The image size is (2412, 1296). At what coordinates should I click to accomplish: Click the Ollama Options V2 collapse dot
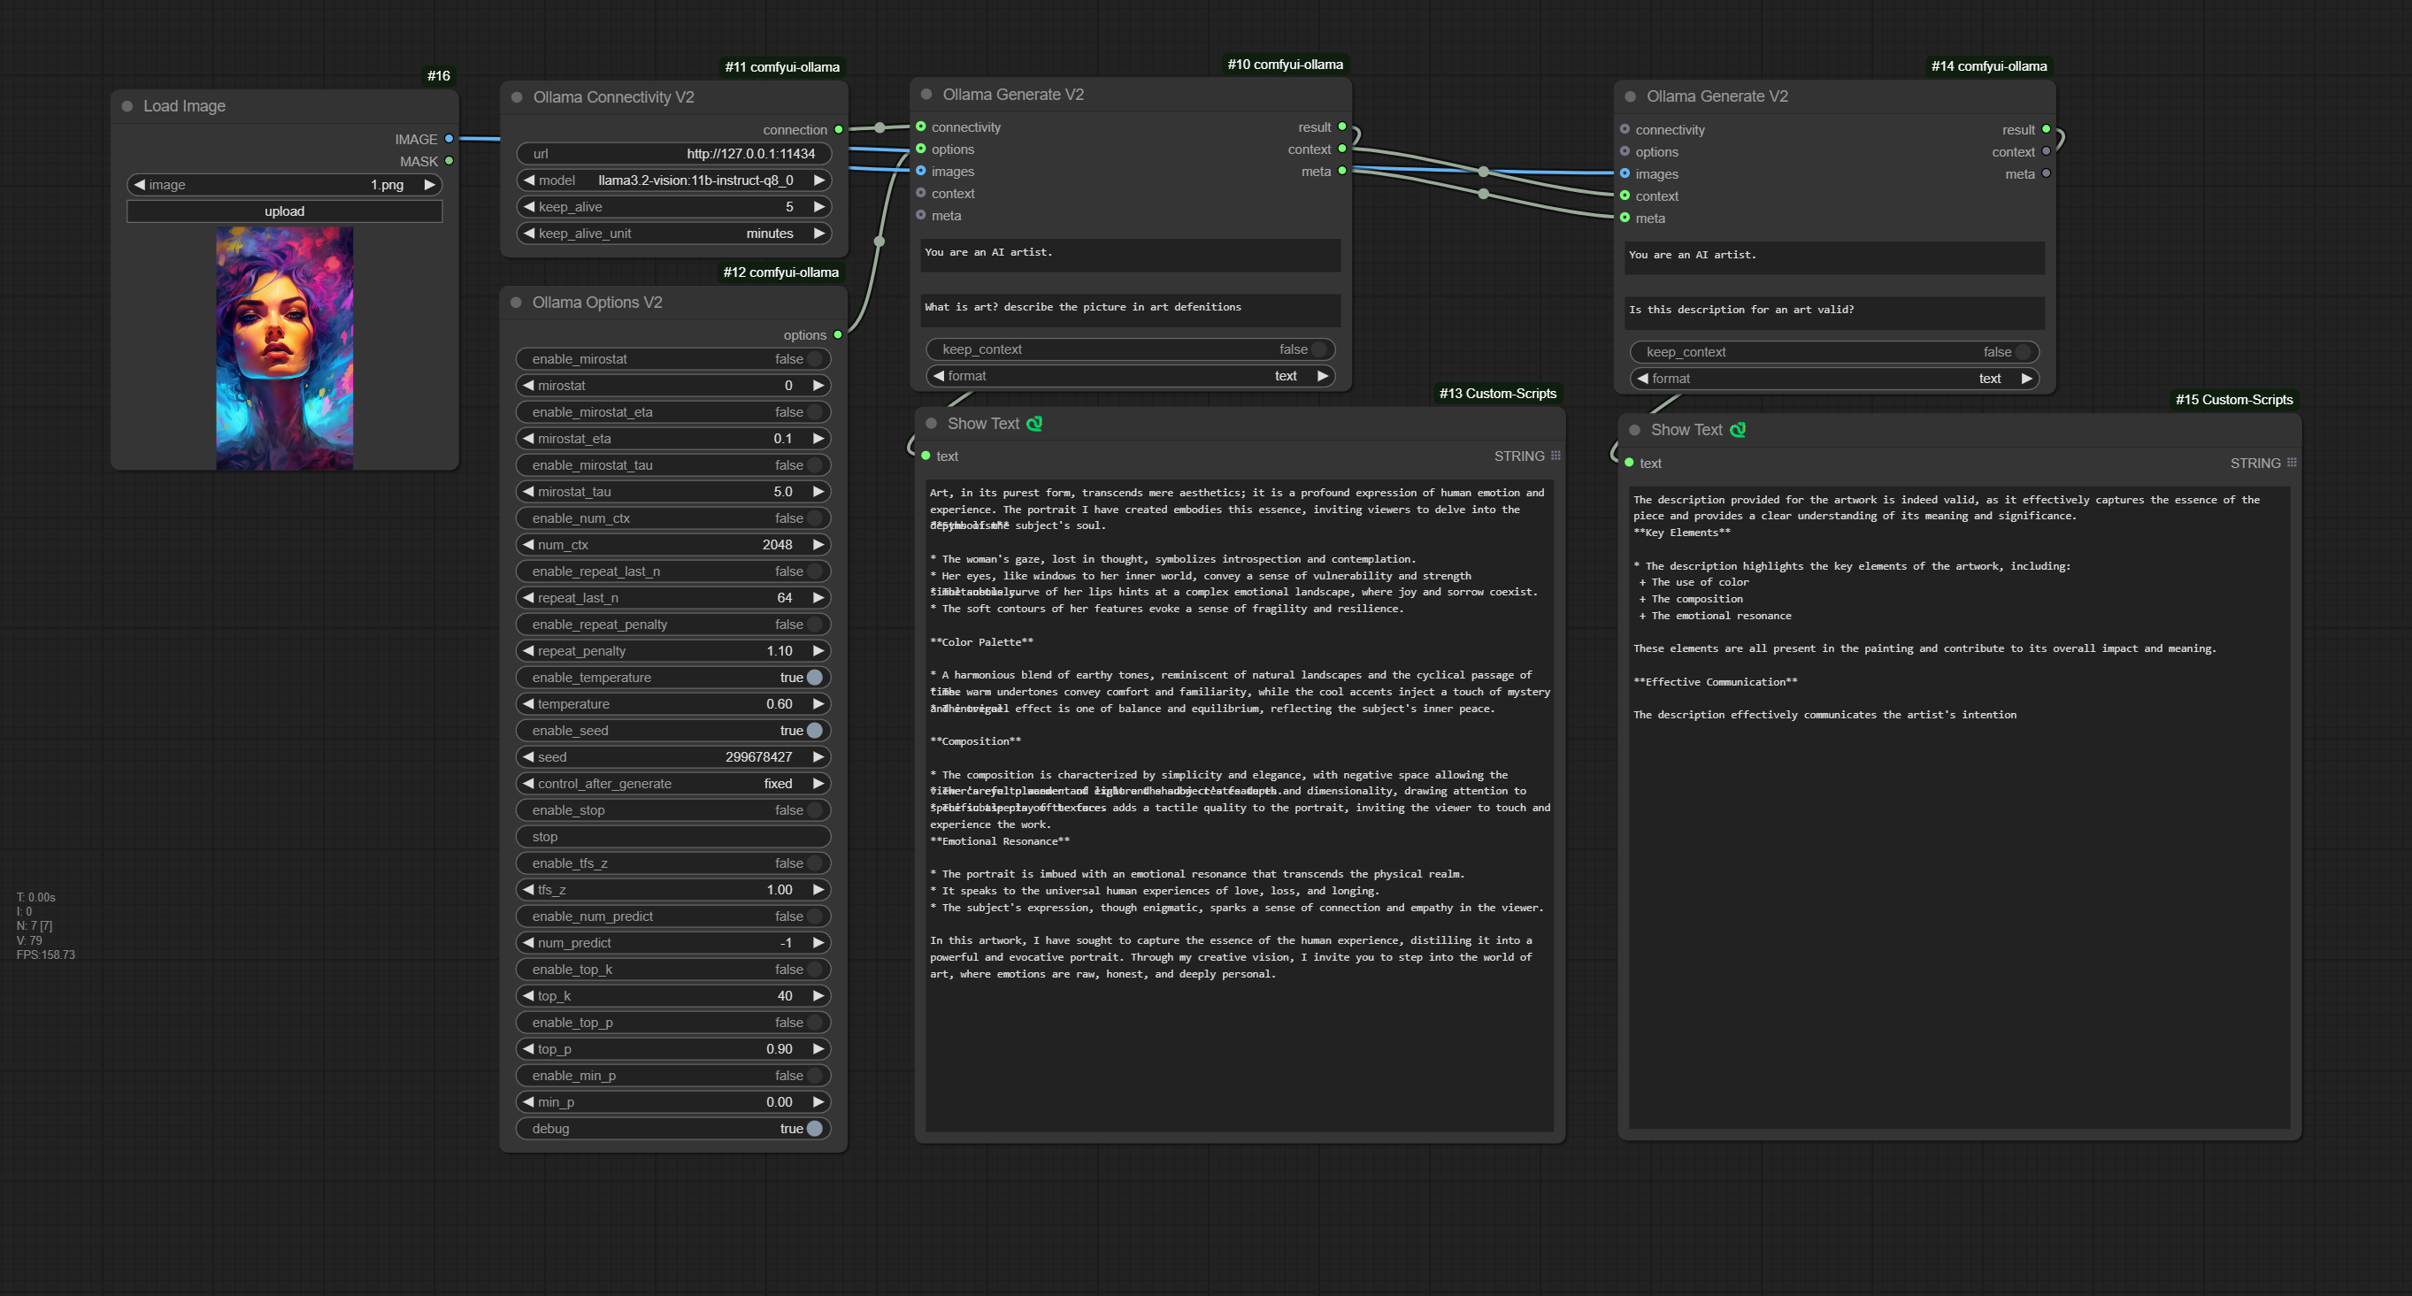pos(516,303)
